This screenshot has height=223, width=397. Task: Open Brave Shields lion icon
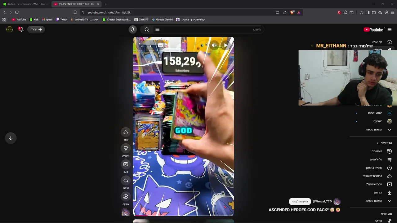292,12
